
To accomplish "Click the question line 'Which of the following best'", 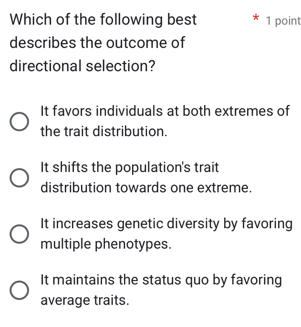I will pyautogui.click(x=103, y=19).
